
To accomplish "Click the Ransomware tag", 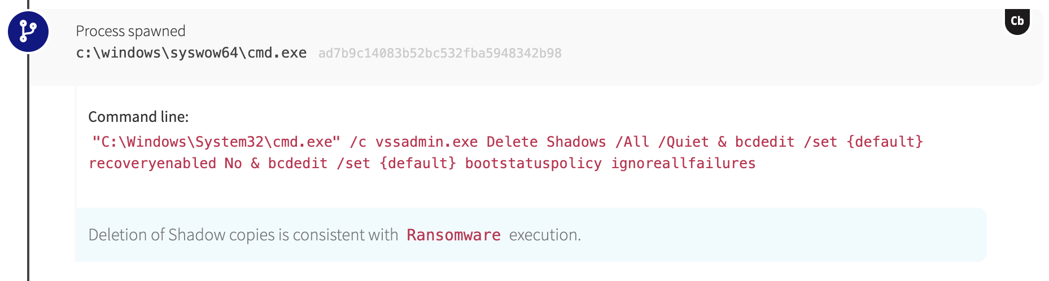I will click(453, 235).
